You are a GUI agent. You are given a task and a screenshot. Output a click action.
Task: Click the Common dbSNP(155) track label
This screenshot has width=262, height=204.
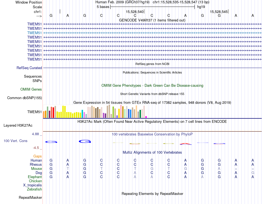[25, 98]
